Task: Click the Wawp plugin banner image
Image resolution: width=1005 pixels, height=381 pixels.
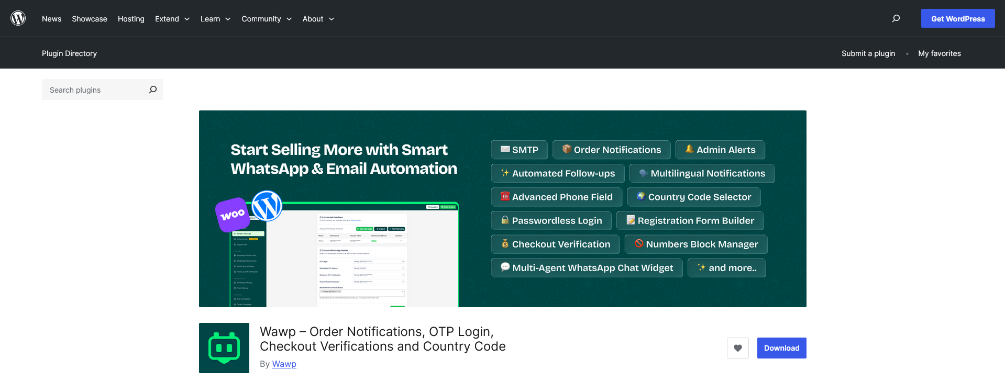Action: (x=503, y=209)
